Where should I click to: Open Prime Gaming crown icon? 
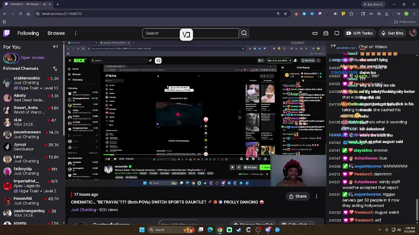click(x=315, y=33)
